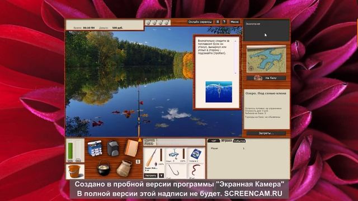The width and height of the screenshot is (358, 201).
Task: Click the Настроить tackle button
Action: point(150,175)
